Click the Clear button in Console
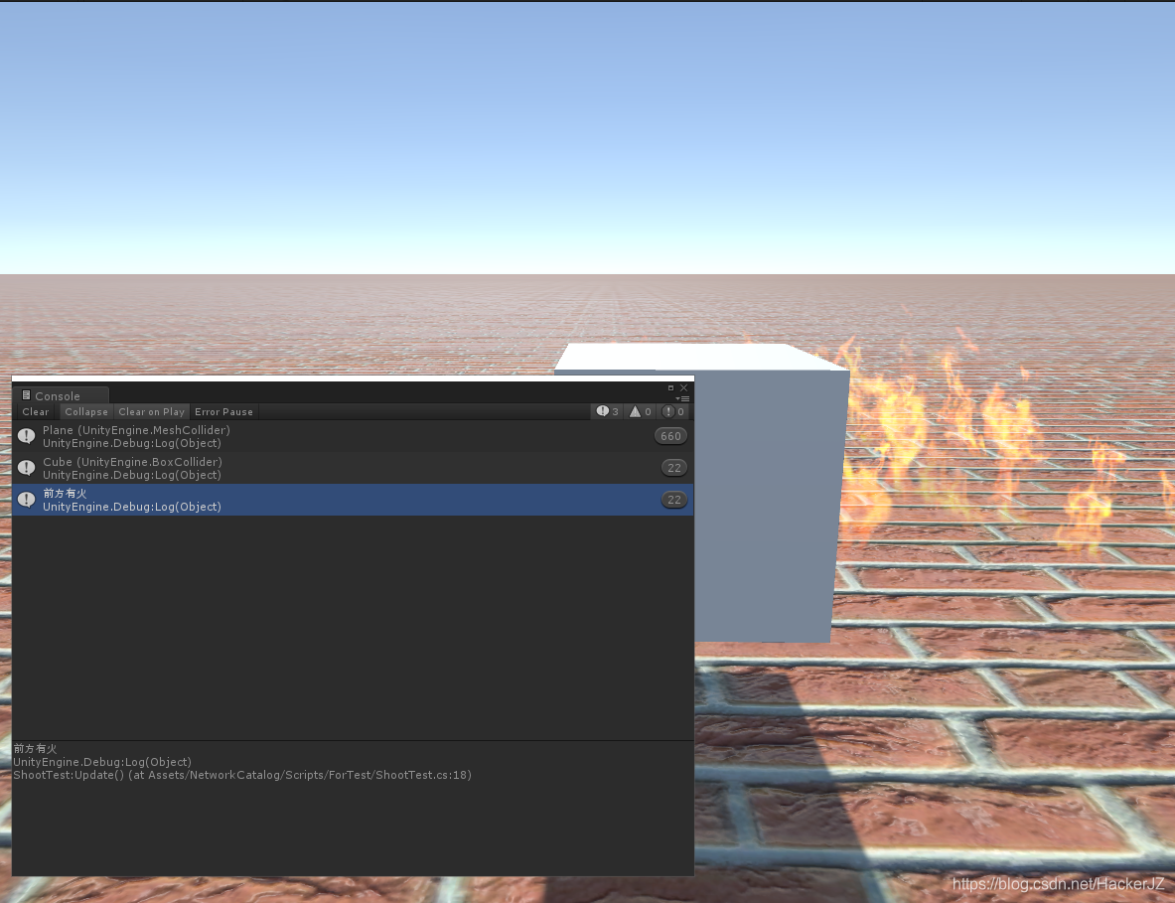 pos(35,412)
